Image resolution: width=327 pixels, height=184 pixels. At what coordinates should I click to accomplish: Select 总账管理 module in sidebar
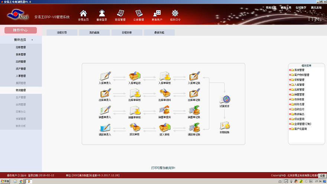click(21, 47)
